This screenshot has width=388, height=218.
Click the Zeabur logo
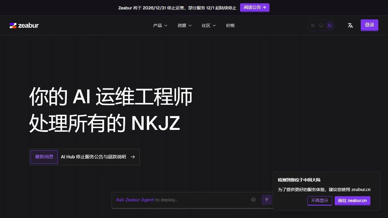point(24,25)
